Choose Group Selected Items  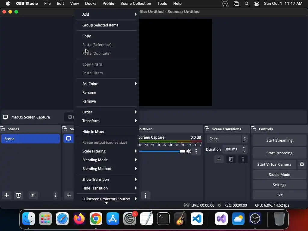(106, 25)
